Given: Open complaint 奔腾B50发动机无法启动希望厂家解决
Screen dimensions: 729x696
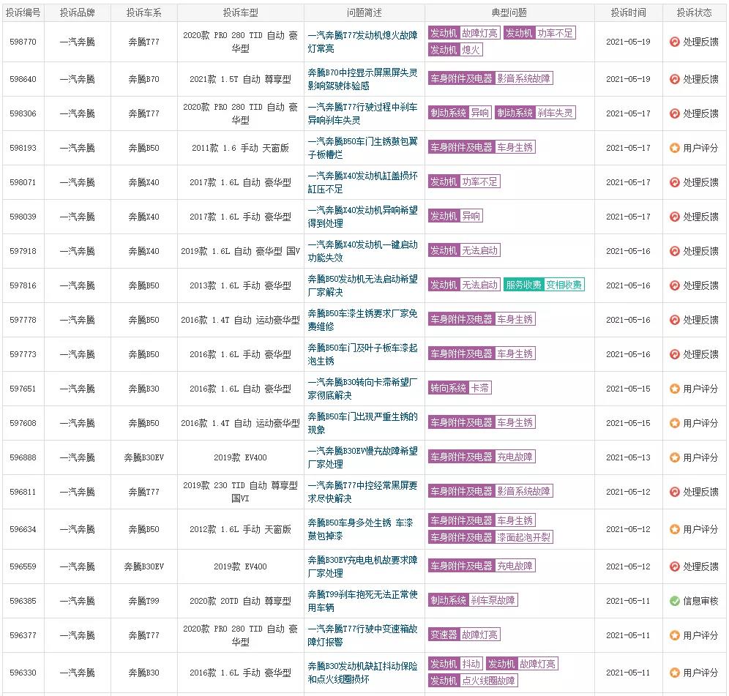Looking at the screenshot, I should 362,285.
